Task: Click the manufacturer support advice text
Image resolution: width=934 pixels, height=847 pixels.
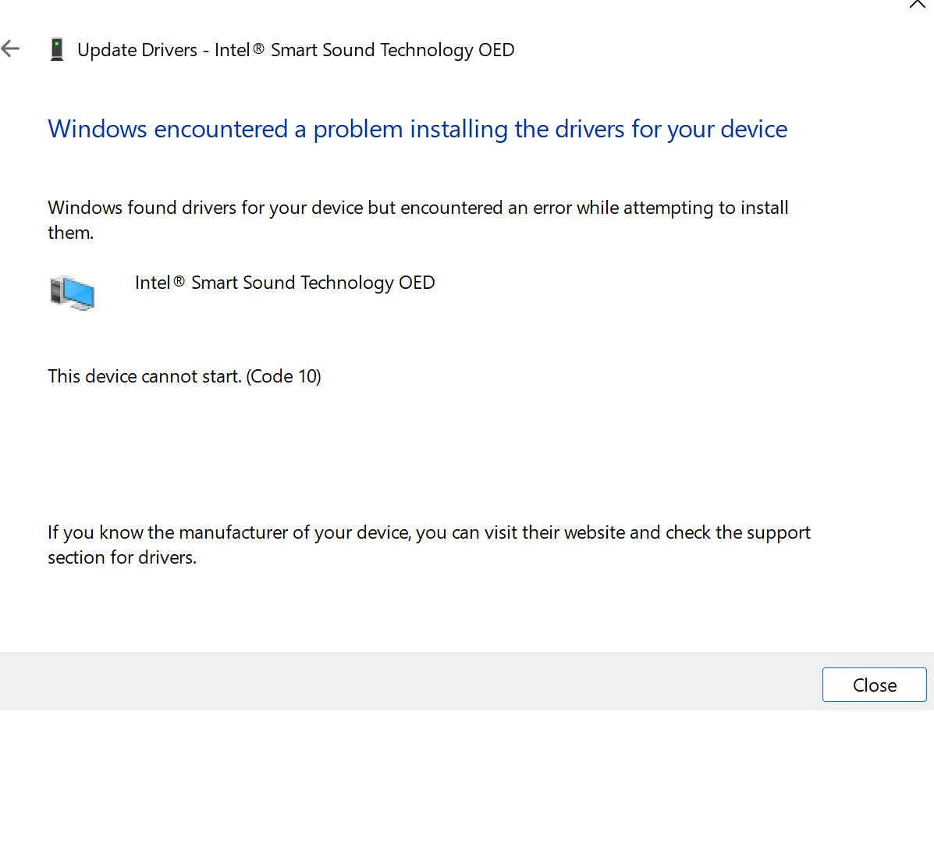Action: coord(428,544)
